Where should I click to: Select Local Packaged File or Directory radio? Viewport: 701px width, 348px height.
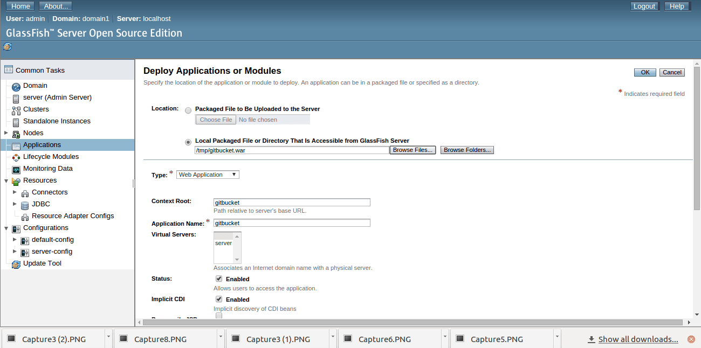tap(188, 142)
